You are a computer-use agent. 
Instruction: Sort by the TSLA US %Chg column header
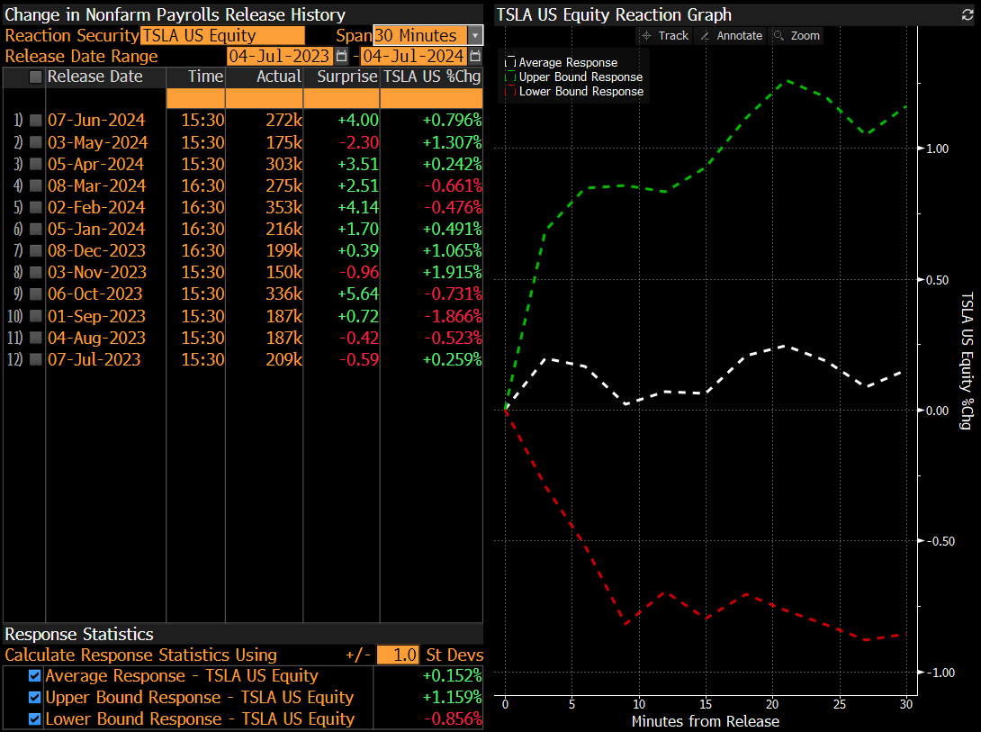(x=432, y=77)
